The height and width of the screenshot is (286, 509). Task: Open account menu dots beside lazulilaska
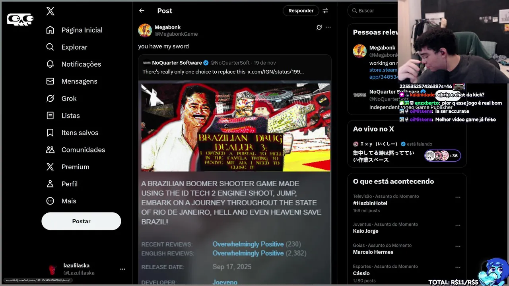pyautogui.click(x=122, y=269)
